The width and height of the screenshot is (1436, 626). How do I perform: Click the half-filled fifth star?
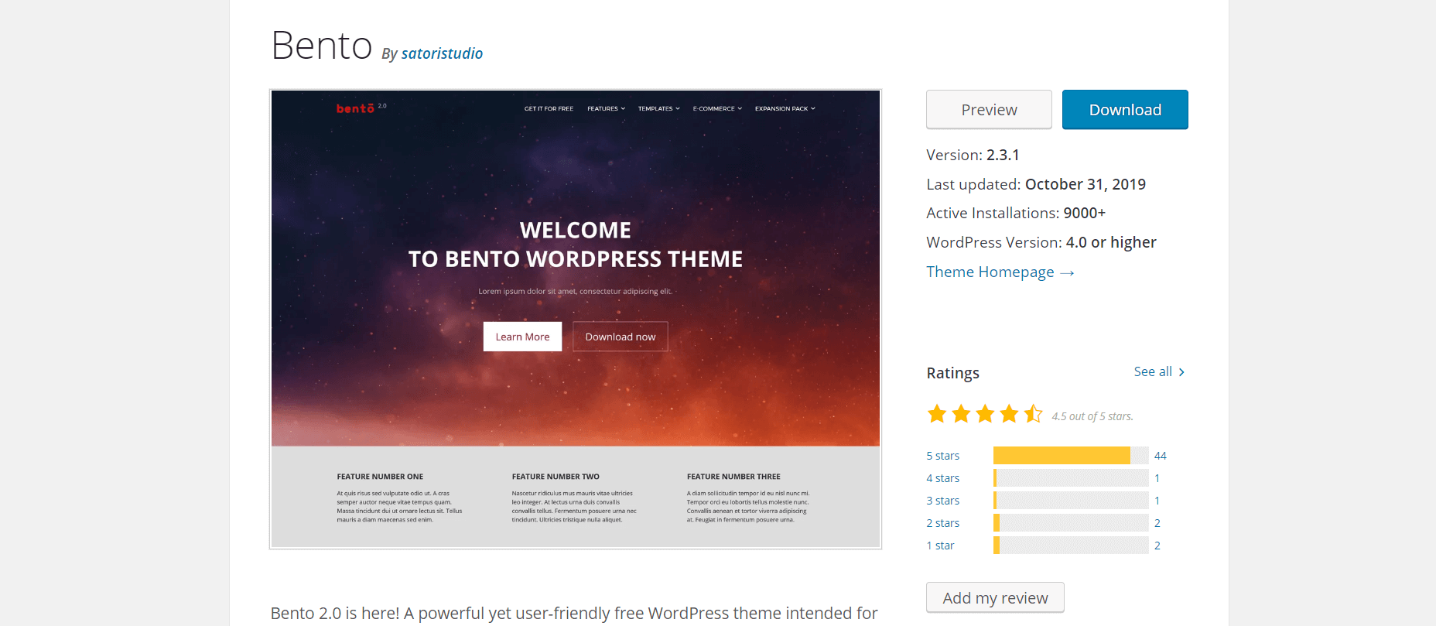click(1033, 414)
